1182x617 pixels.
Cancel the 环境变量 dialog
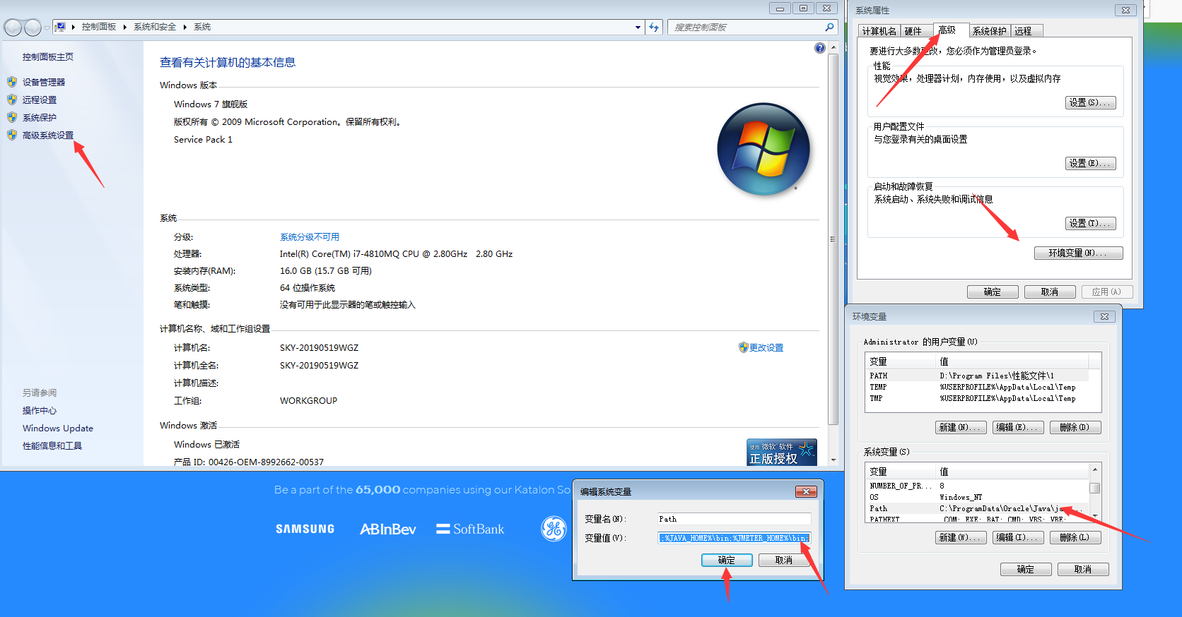(1083, 570)
